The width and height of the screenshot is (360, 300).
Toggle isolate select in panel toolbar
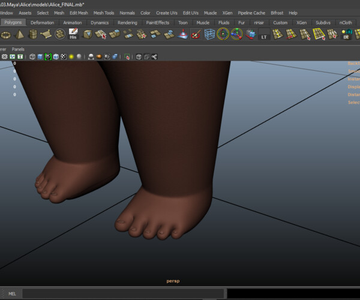click(x=127, y=56)
